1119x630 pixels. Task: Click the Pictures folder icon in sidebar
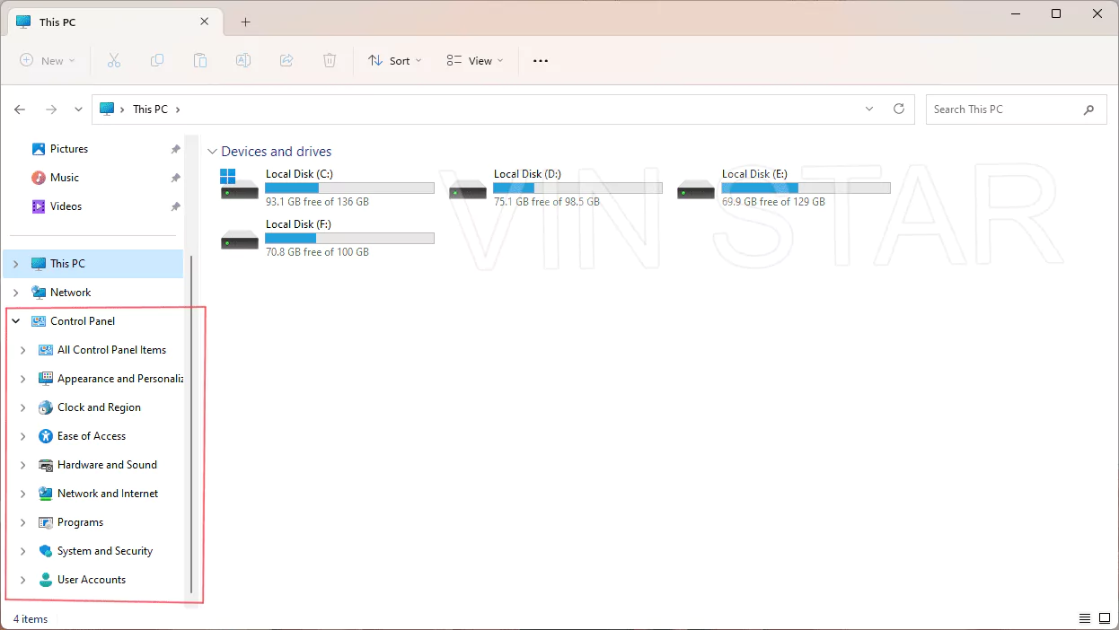click(39, 149)
